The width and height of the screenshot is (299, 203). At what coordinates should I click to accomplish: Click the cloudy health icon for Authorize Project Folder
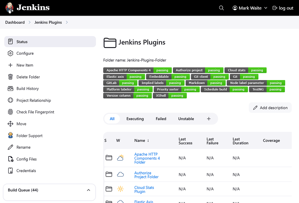point(120,174)
